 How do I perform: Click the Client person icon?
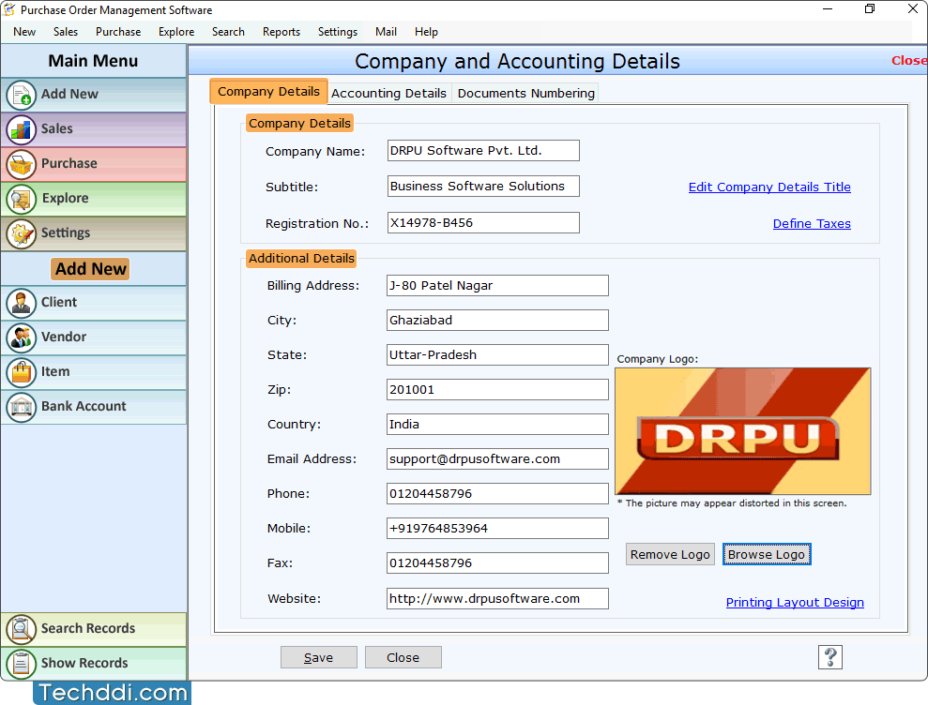tap(22, 303)
